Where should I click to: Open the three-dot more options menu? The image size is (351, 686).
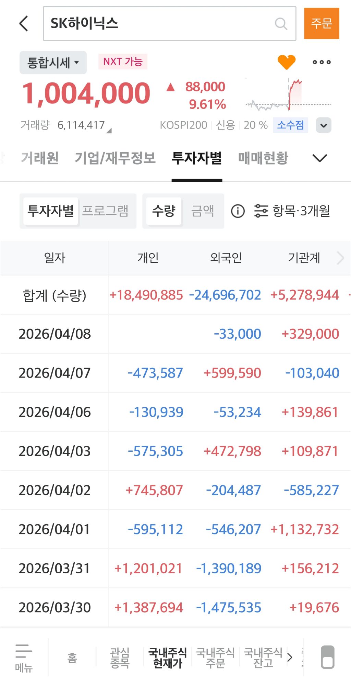[322, 62]
